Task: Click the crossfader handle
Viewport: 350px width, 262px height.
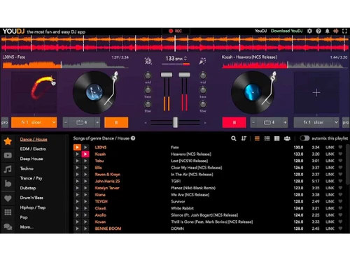Action: tap(175, 122)
